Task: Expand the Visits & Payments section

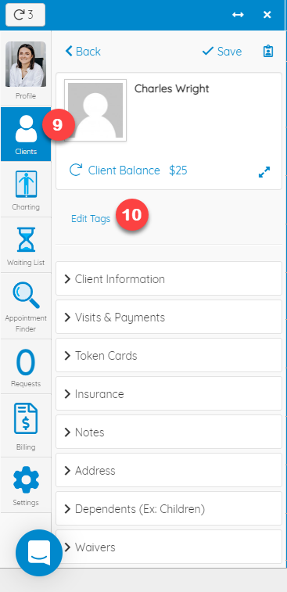Action: 169,318
